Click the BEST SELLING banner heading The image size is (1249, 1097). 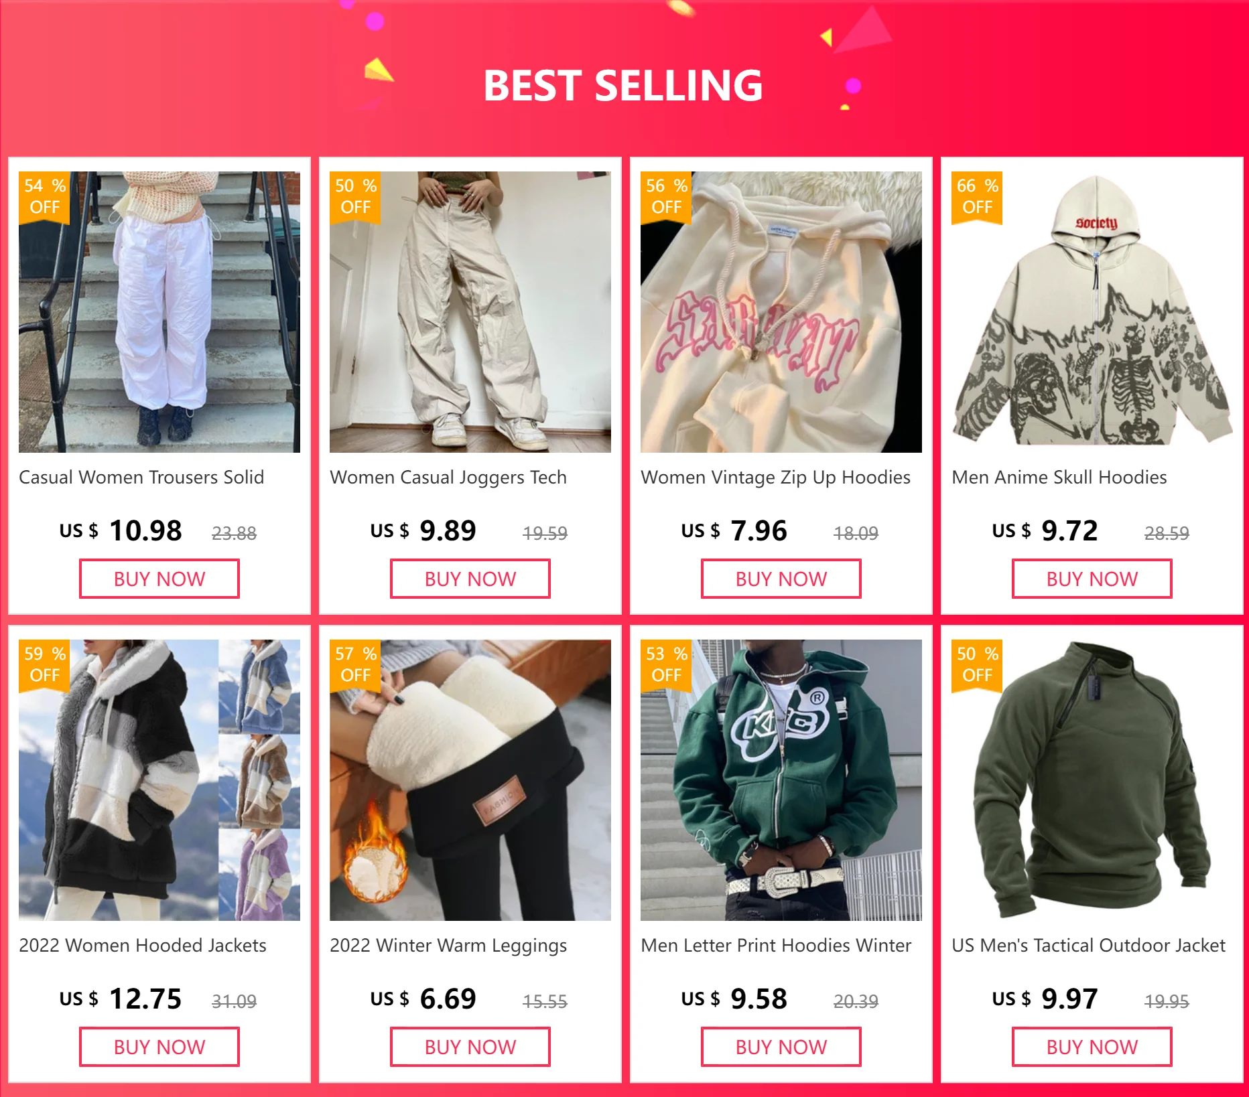coord(623,86)
